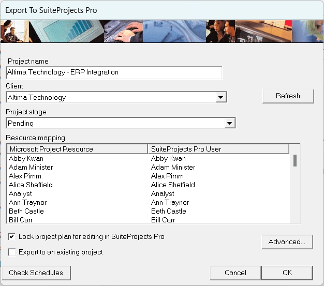The height and width of the screenshot is (286, 324).
Task: Click Abby Kwan in SuiteProjects Pro User column
Action: (x=168, y=159)
